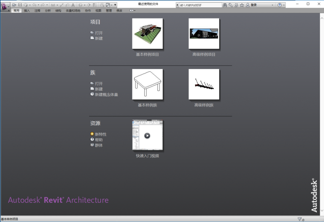The image size is (324, 222).
Task: Open the redo history dropdown arrow
Action: point(47,5)
